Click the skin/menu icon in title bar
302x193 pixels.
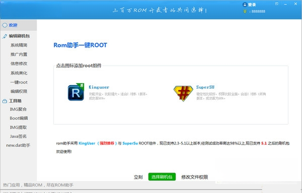pos(277,4)
